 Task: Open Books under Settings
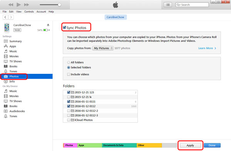13,66
